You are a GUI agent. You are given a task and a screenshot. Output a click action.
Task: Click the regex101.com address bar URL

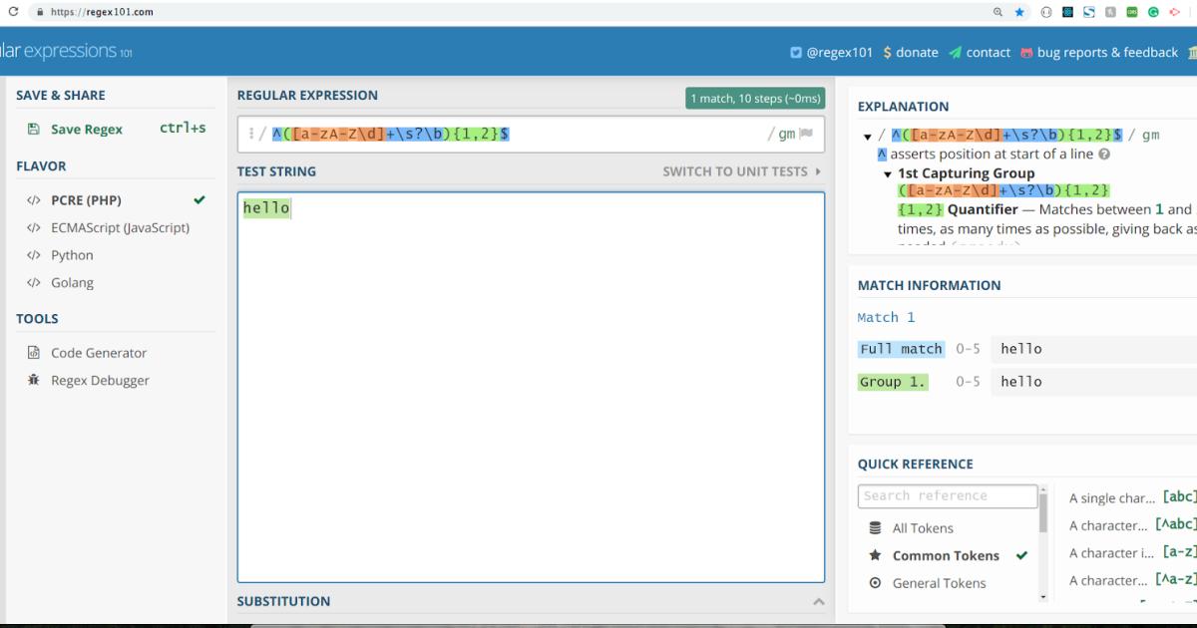point(101,12)
